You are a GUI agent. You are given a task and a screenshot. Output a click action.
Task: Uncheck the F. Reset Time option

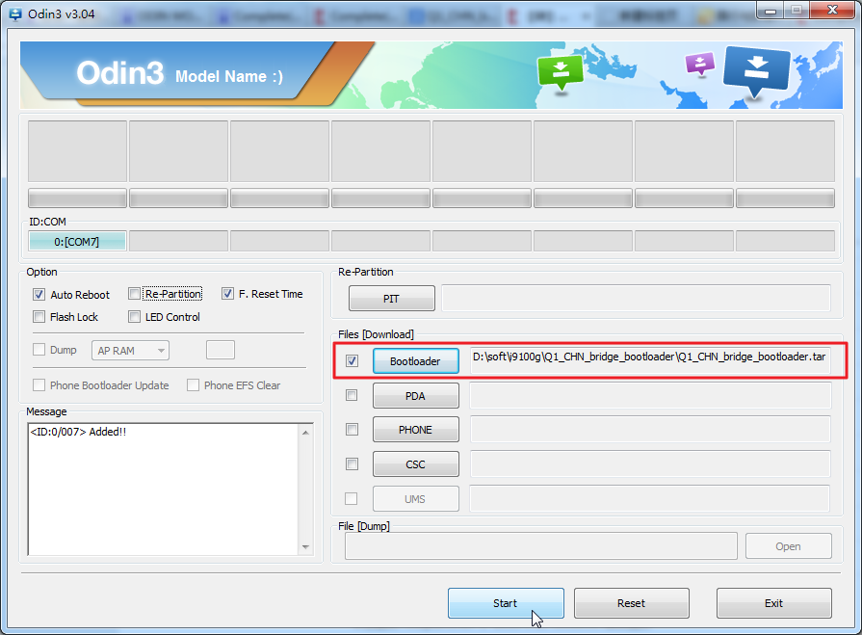227,294
